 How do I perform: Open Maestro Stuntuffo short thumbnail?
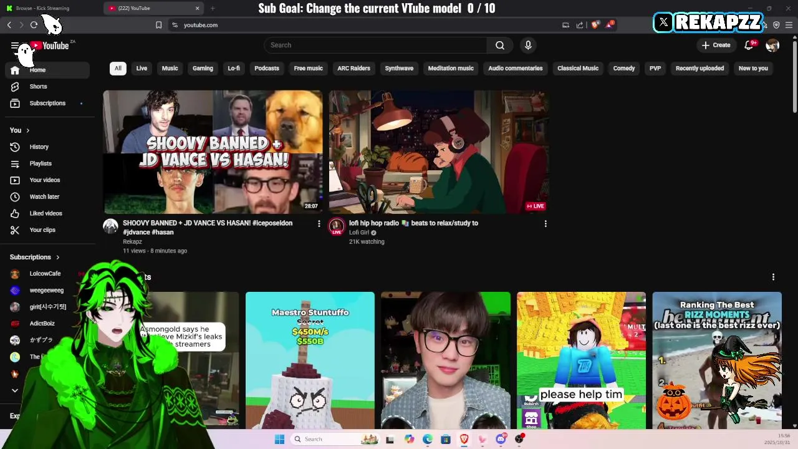coord(310,360)
